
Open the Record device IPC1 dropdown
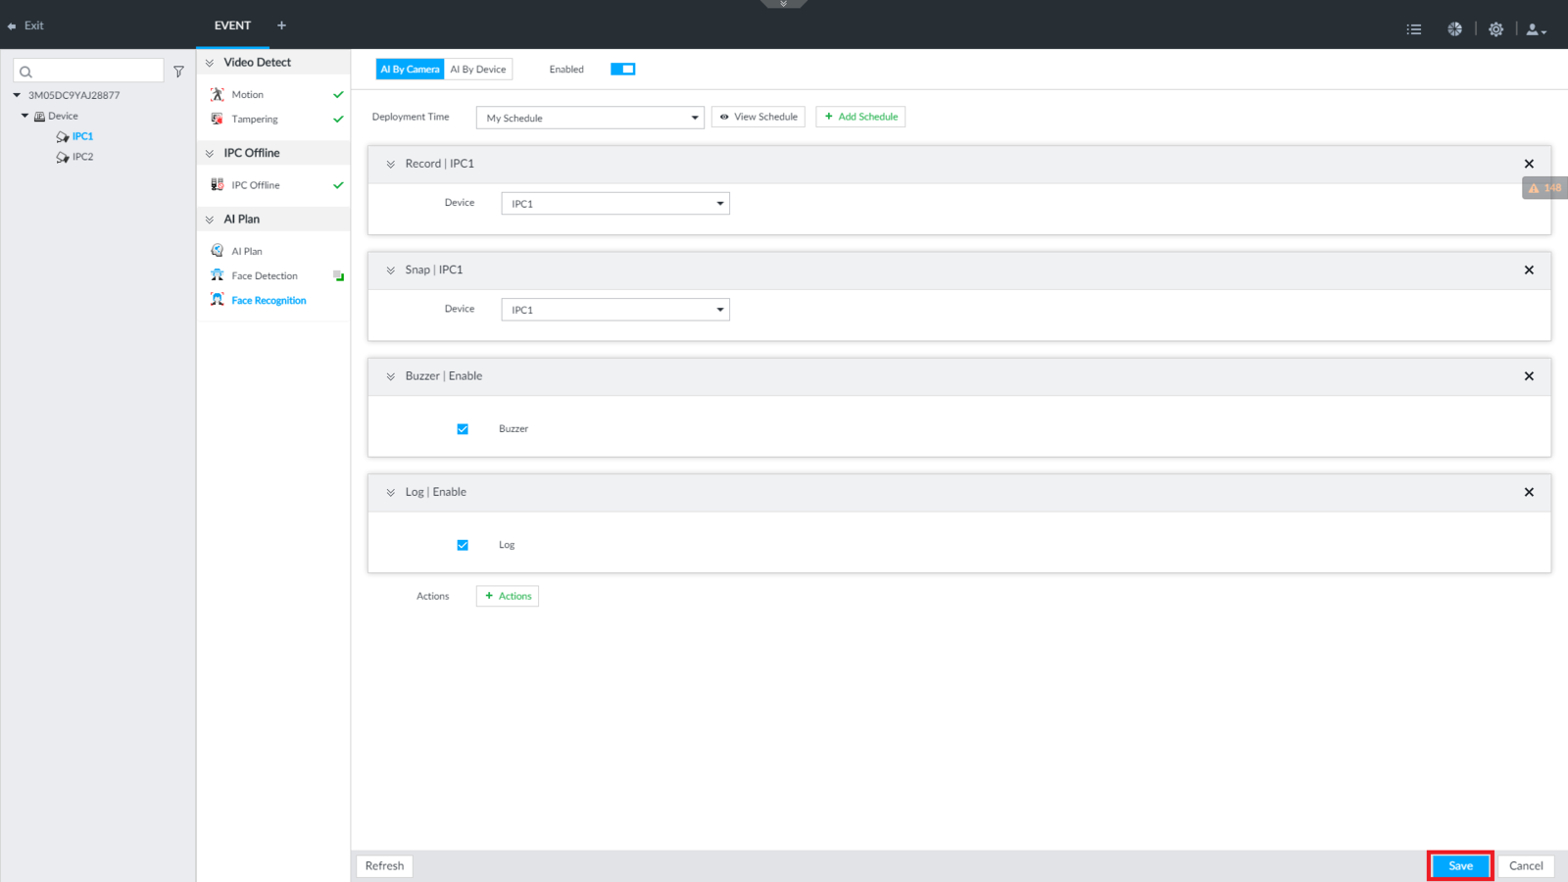click(x=615, y=204)
